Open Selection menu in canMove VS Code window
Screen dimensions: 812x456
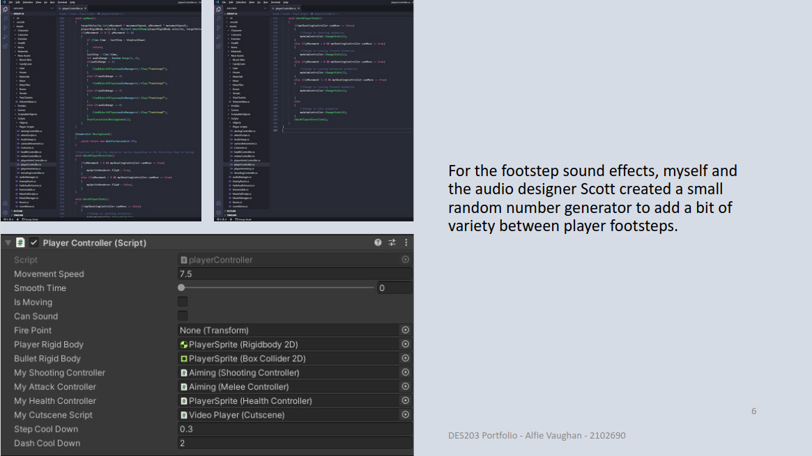(27, 2)
